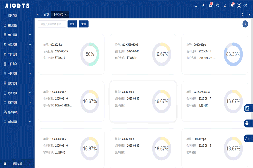Select order number GCXJ2508003
The width and height of the screenshot is (253, 168).
tap(202, 92)
